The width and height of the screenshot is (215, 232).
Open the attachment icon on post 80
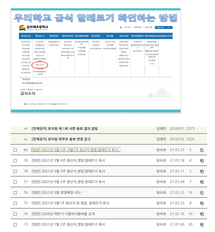click(202, 150)
